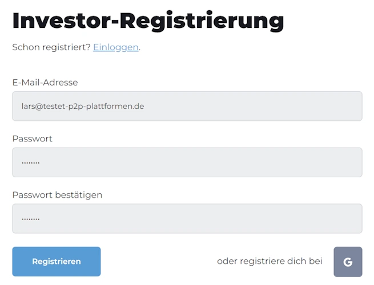Click the word 'Registrierung' in the heading
This screenshot has width=374, height=285.
(x=202, y=21)
